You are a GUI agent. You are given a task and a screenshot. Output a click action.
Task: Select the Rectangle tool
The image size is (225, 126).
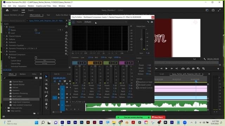click(46, 100)
